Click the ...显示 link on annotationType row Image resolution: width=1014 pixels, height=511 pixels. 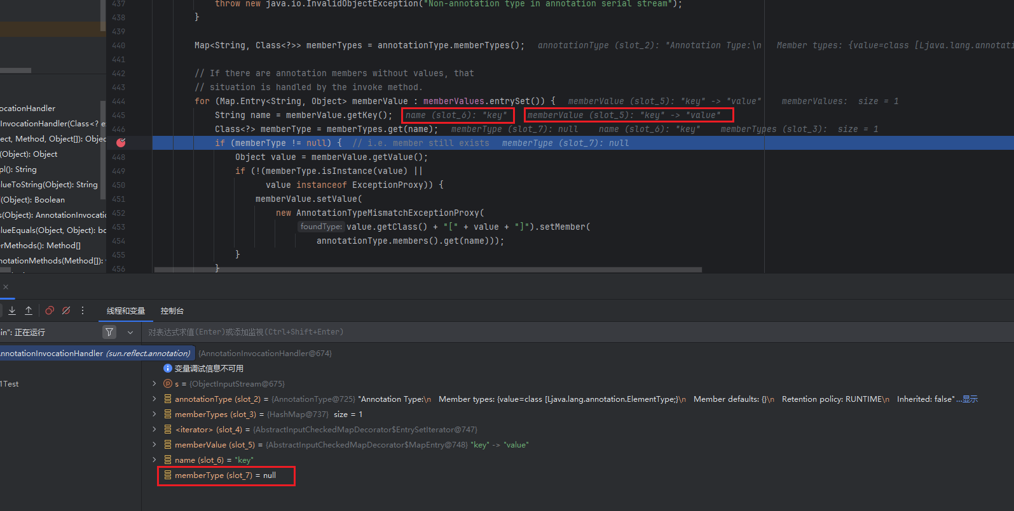point(969,399)
